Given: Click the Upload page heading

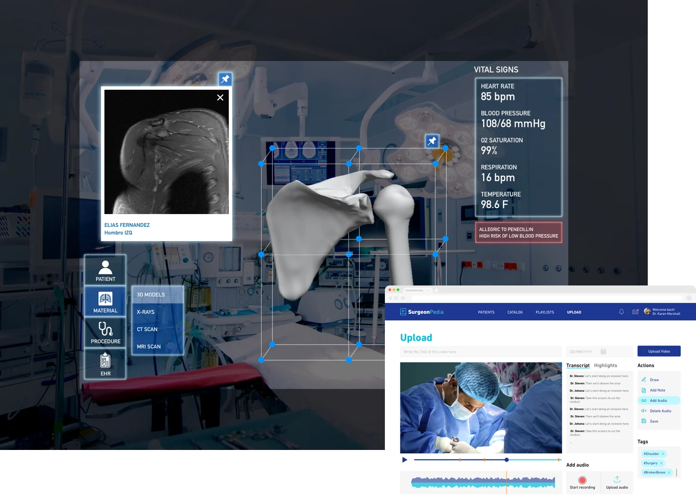Looking at the screenshot, I should [x=416, y=337].
